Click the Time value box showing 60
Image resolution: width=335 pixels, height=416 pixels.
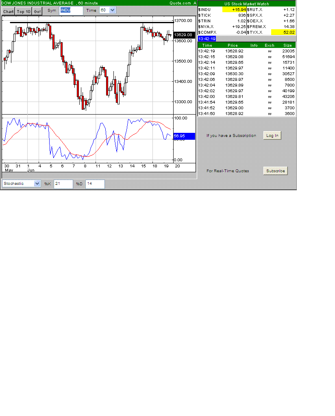[x=104, y=10]
